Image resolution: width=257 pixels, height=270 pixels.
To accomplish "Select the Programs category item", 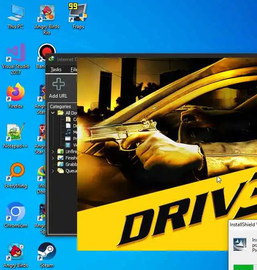I will [x=71, y=139].
